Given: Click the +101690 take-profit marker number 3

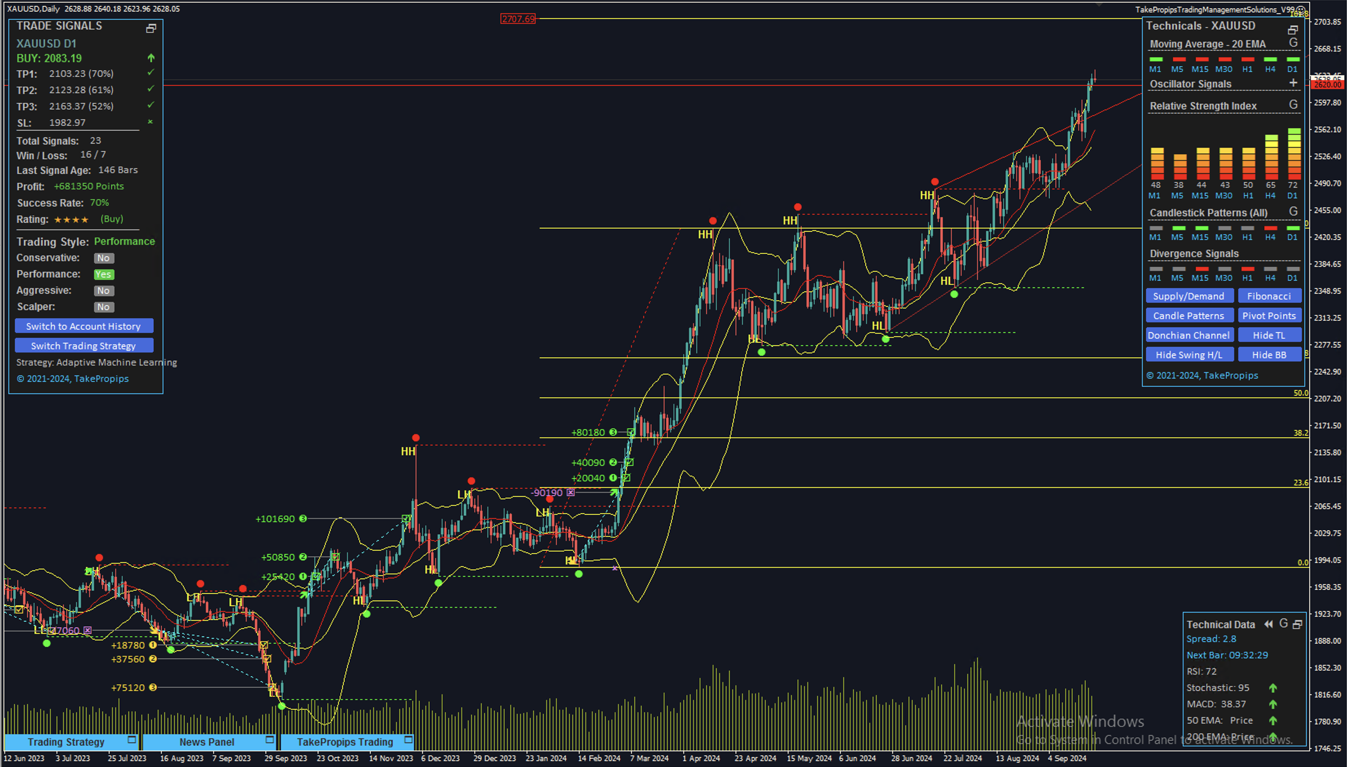Looking at the screenshot, I should 303,519.
